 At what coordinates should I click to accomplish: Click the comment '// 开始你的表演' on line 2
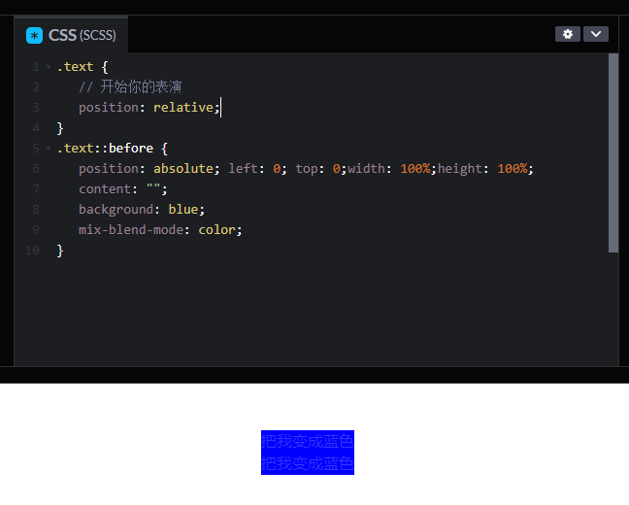point(130,87)
